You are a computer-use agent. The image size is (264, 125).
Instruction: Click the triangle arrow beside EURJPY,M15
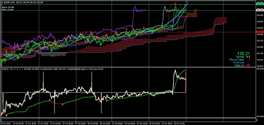coord(2,2)
